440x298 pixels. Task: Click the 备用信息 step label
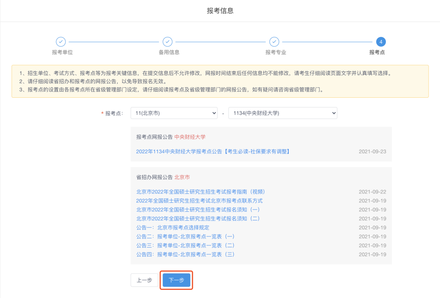point(169,53)
